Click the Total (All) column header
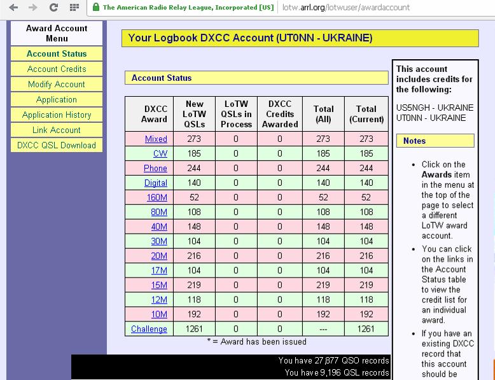Viewport: 495px width, 380px height. pyautogui.click(x=323, y=114)
